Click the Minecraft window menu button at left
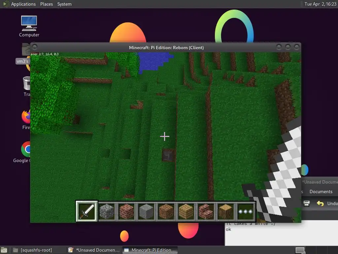The height and width of the screenshot is (254, 338). click(x=34, y=47)
